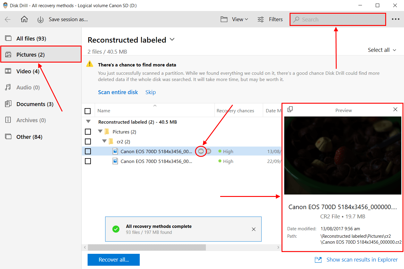
Task: Toggle the select-all checkbox in header
Action: (x=88, y=111)
